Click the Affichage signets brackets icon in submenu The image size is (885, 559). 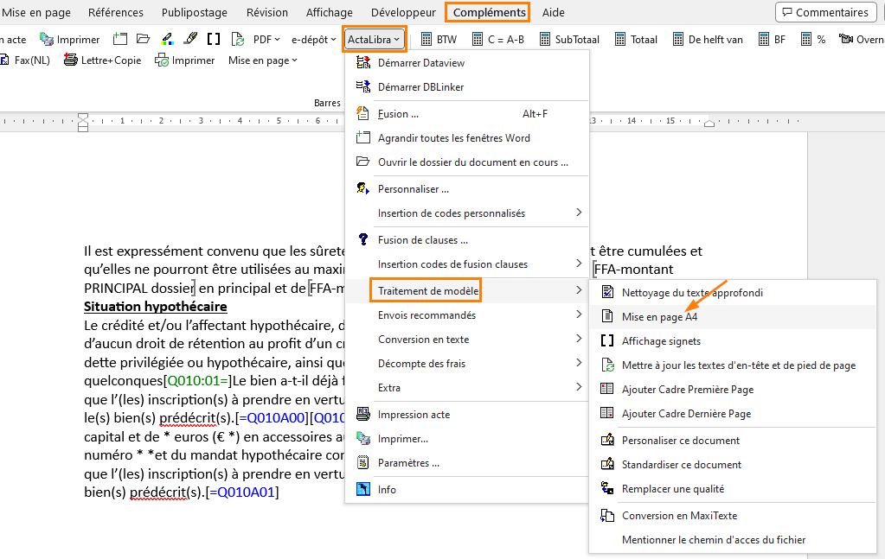click(607, 340)
